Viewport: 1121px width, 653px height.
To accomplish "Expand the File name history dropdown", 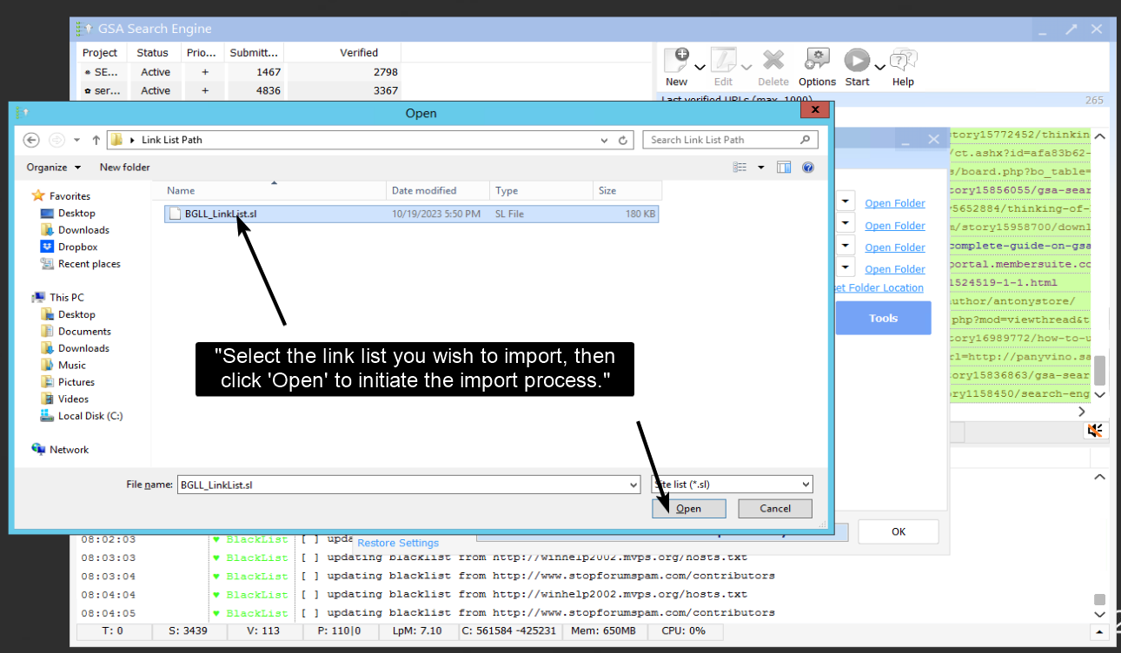I will (633, 485).
